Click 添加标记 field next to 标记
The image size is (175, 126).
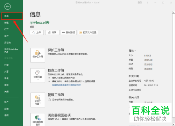coord(148,65)
